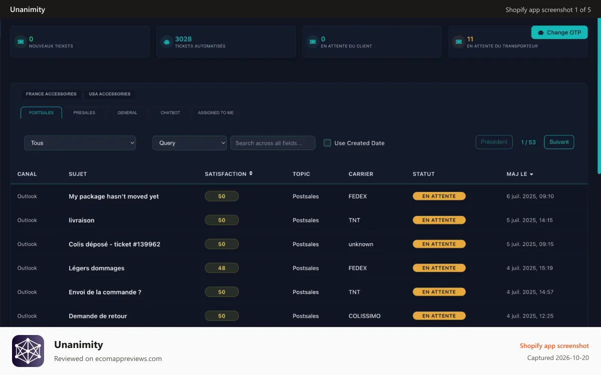Click the 3028 automated tickets count
The image size is (601, 375).
pyautogui.click(x=183, y=39)
